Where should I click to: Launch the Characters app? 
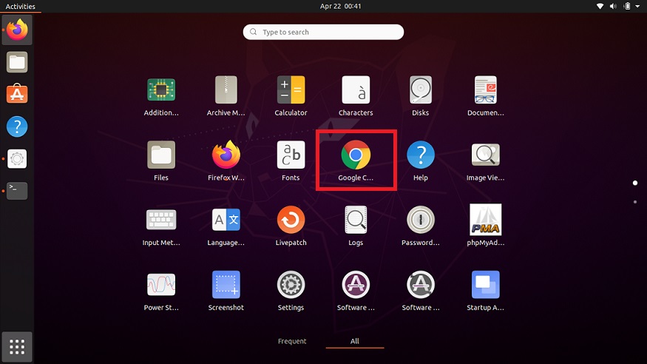click(356, 90)
